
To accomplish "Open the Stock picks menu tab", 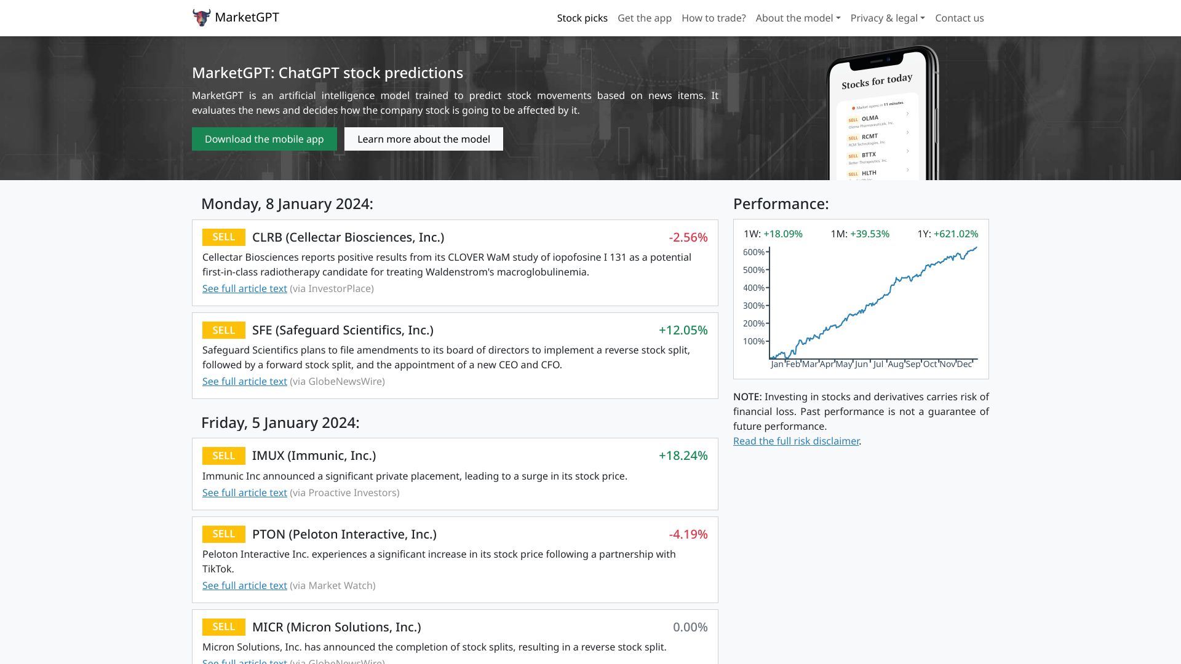I will tap(581, 18).
